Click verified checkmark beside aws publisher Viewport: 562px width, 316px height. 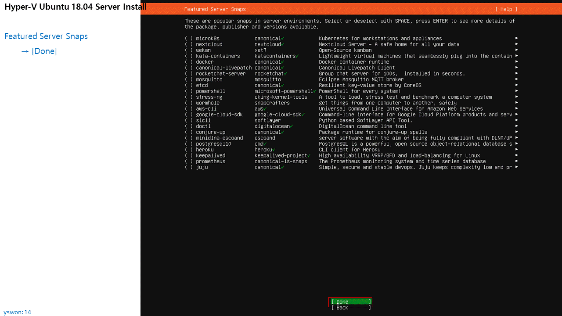[x=265, y=109]
